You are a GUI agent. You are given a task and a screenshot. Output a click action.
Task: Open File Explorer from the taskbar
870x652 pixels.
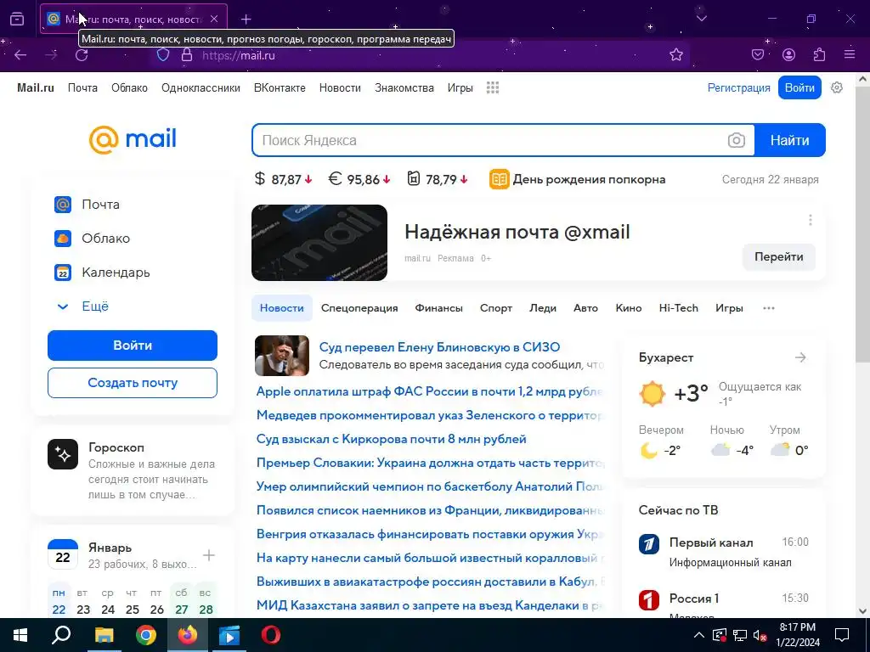coord(104,635)
